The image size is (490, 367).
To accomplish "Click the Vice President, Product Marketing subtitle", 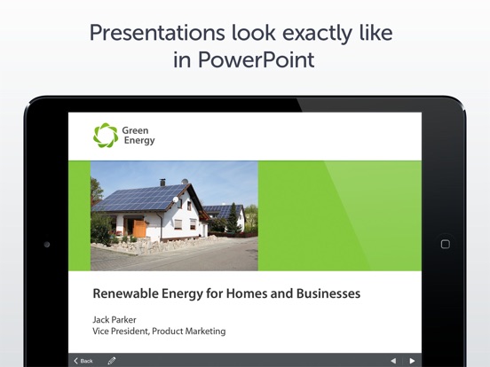I will tap(159, 332).
